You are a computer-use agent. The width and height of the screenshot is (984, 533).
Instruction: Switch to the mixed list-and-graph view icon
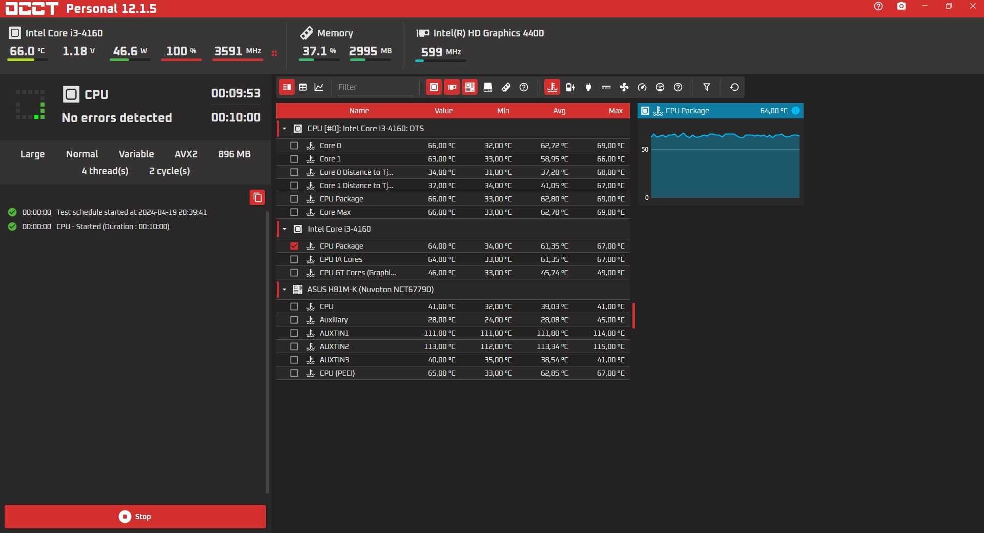click(286, 87)
